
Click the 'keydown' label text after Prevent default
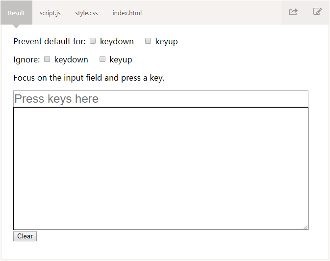pyautogui.click(x=117, y=41)
